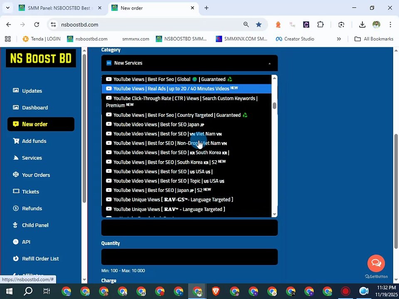Choose YouTube Views Country Targeted Guaranteed option

coord(187,115)
